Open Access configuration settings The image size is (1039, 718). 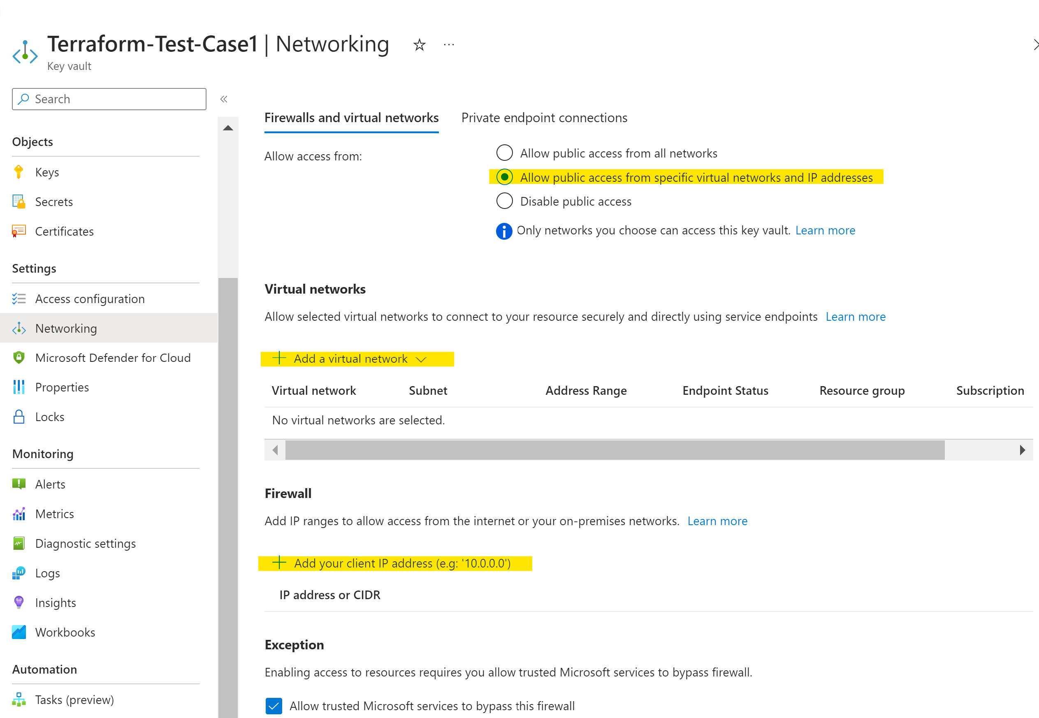(x=90, y=299)
